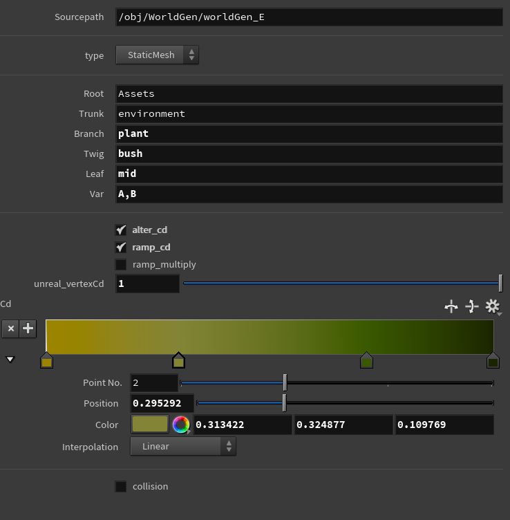Viewport: 510px width, 520px height.
Task: Click the unreal_vertexCd slider handle
Action: point(500,283)
